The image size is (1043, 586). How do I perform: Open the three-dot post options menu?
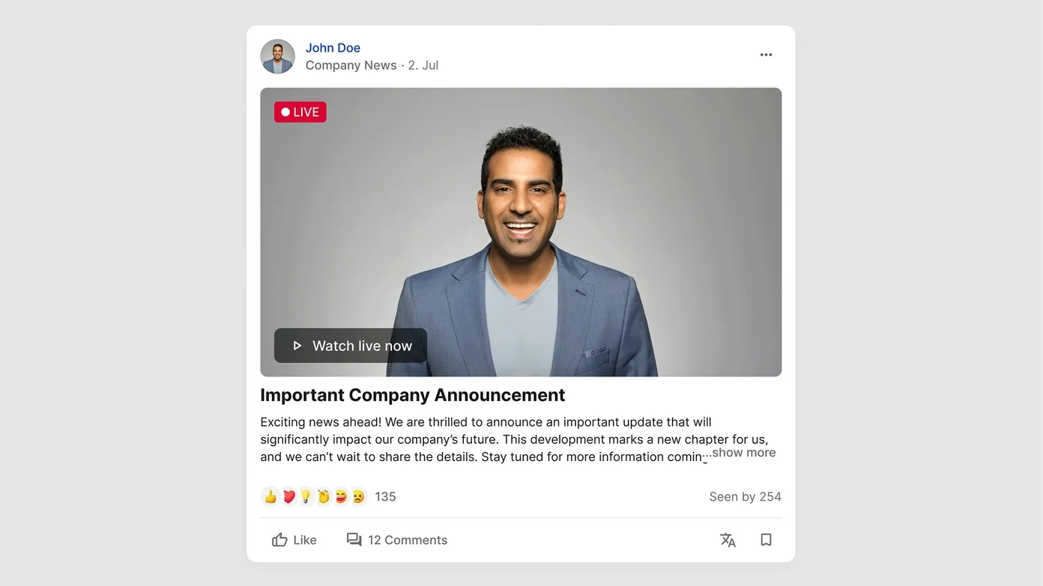(x=766, y=55)
